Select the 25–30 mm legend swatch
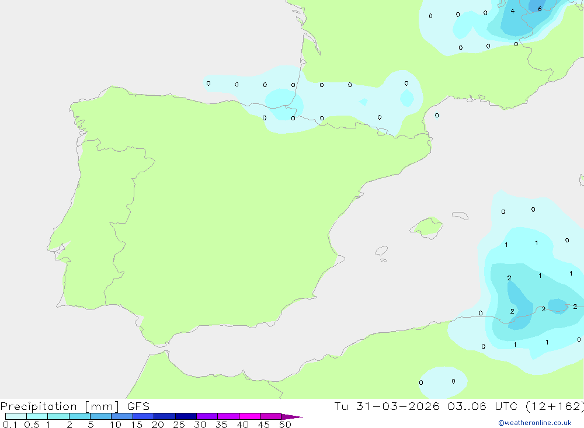The image size is (584, 428). pos(186,416)
